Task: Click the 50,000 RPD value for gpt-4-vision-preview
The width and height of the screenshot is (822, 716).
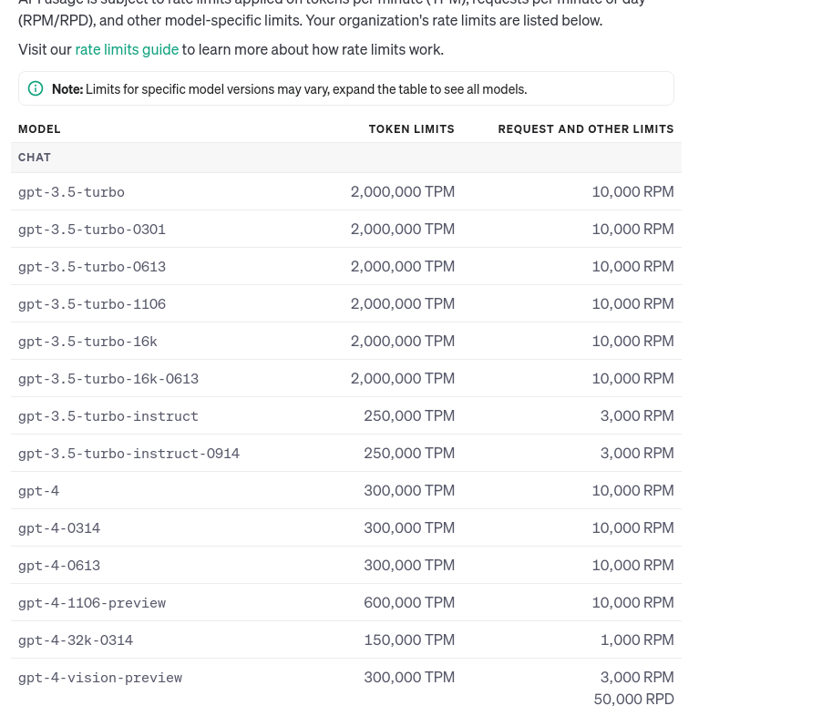Action: click(x=633, y=700)
